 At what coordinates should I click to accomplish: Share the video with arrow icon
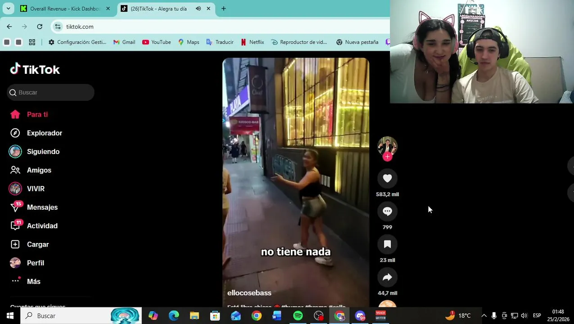click(387, 277)
